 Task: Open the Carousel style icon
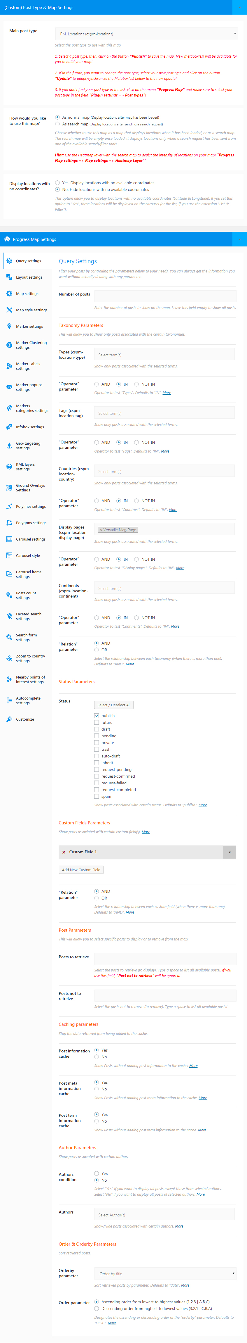tap(9, 556)
